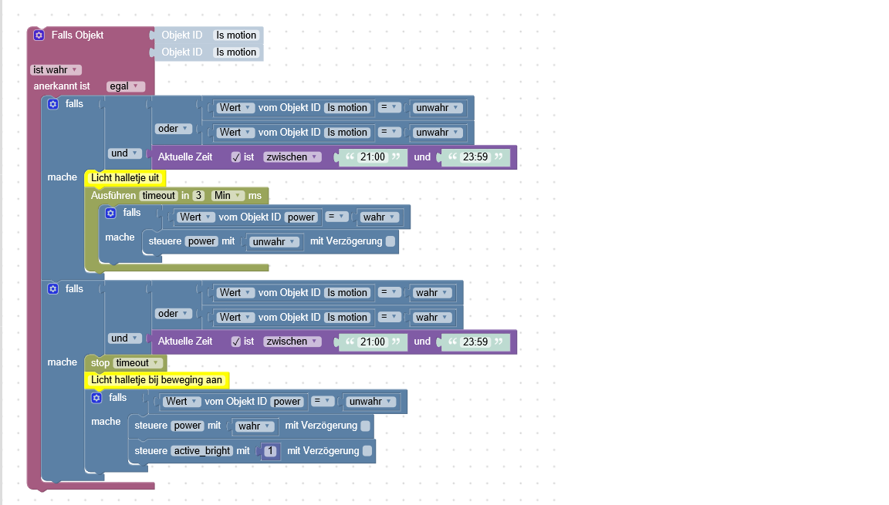Open the 'und' dropdown in the first falls block

(125, 153)
